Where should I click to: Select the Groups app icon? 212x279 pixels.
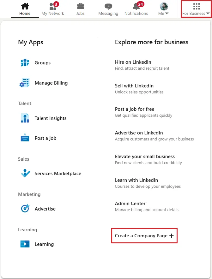click(x=25, y=63)
